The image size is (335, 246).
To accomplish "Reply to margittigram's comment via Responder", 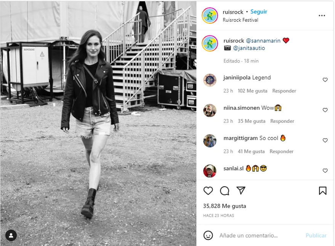I will [x=281, y=151].
